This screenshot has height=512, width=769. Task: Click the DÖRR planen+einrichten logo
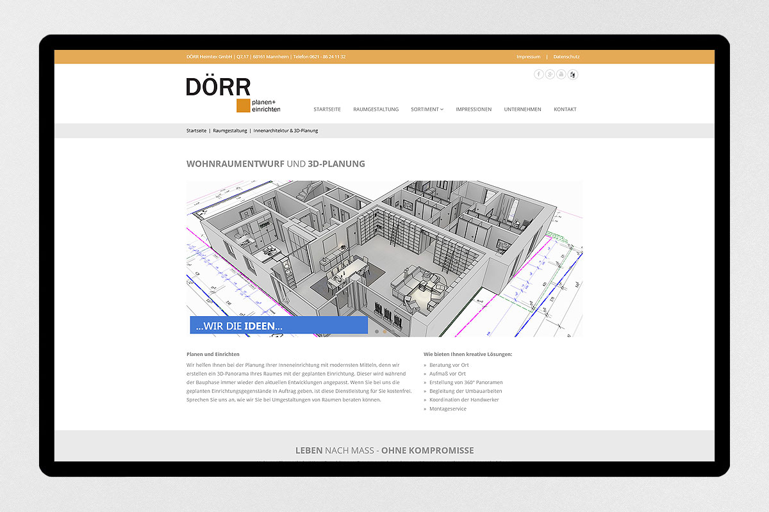tap(233, 95)
